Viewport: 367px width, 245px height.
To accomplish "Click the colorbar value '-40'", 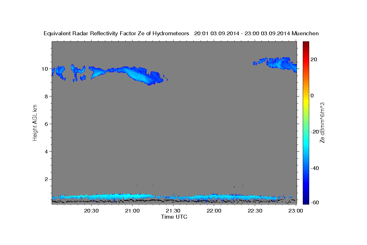I will (315, 168).
